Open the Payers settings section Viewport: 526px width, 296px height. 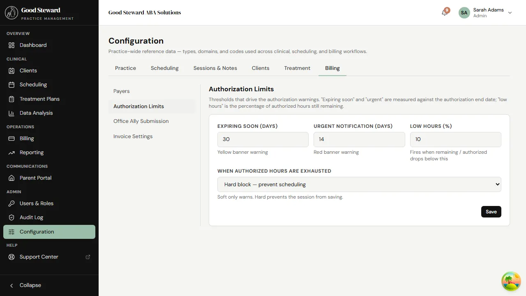121,91
